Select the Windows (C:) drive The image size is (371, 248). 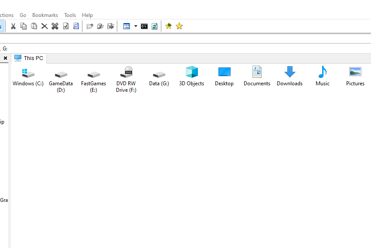pos(28,77)
